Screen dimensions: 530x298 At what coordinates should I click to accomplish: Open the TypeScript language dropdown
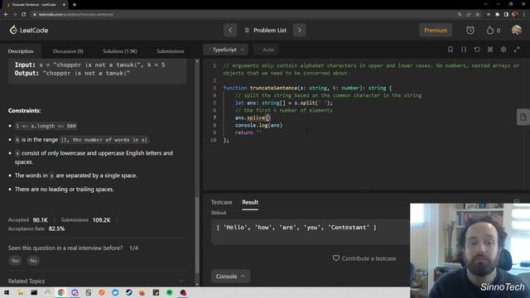(x=226, y=50)
